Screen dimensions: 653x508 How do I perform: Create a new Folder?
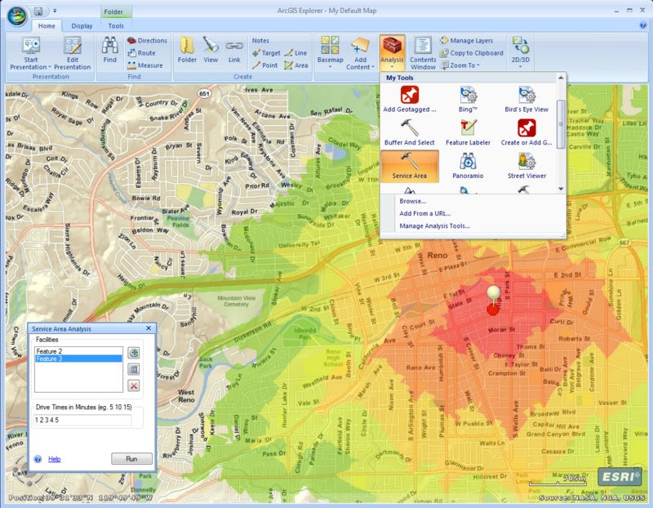[x=187, y=50]
